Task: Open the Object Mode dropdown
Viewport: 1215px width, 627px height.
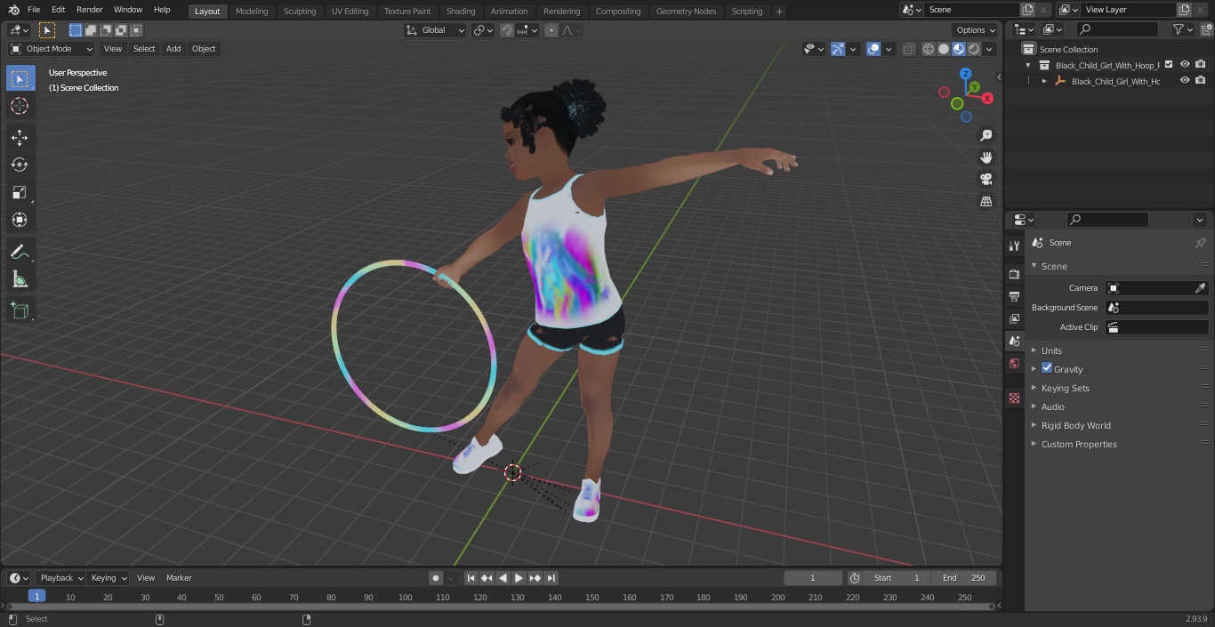Action: [52, 49]
